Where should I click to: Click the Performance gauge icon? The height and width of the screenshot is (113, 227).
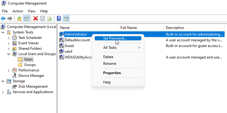click(15, 70)
